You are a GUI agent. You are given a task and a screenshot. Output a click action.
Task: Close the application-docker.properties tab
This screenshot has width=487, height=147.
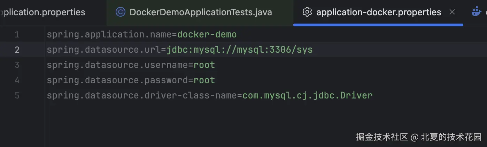click(452, 12)
